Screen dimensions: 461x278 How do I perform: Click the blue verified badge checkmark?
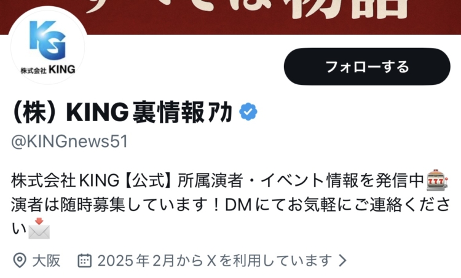(248, 112)
